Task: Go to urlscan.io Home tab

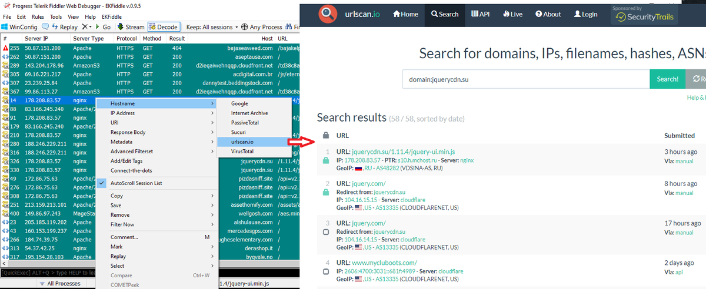Action: 405,14
